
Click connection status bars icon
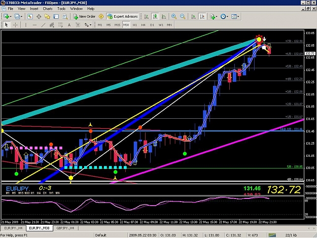coord(272,235)
